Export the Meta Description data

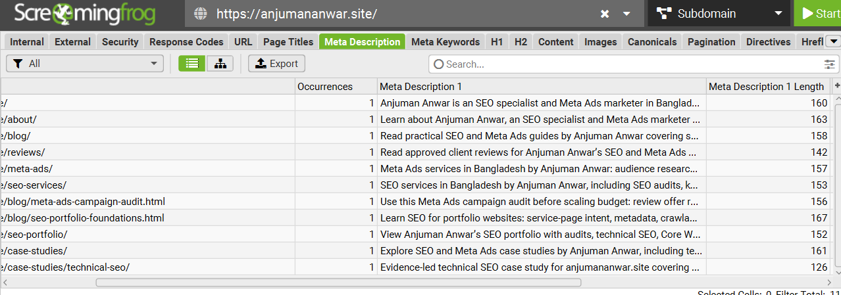point(276,64)
